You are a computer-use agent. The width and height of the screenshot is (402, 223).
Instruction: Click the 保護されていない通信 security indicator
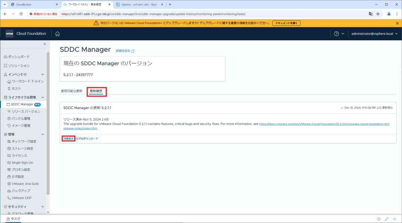coord(44,14)
